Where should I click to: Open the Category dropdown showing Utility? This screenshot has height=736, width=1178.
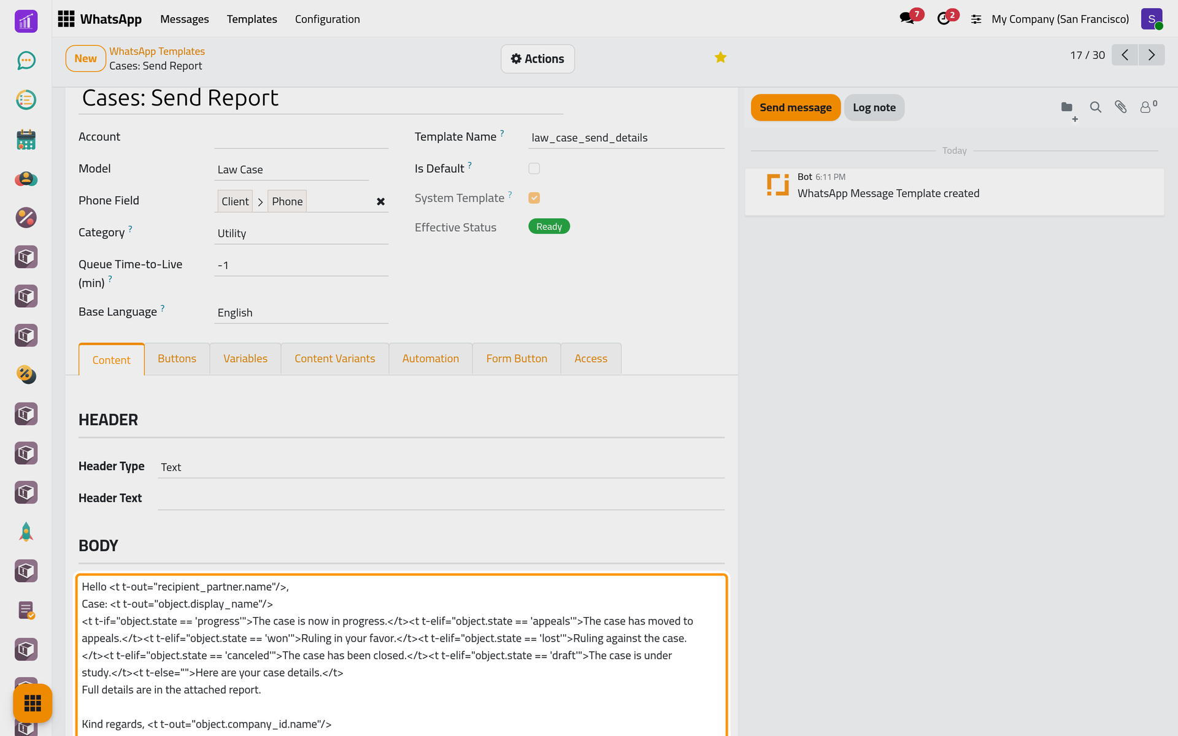[301, 234]
